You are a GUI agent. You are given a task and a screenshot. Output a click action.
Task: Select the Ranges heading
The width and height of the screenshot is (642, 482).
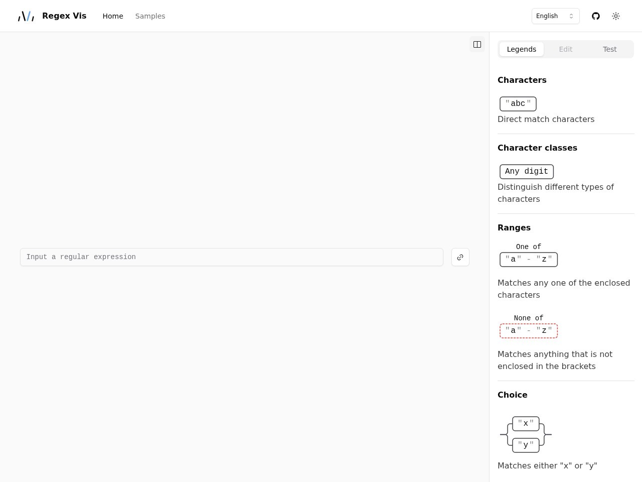(x=514, y=228)
